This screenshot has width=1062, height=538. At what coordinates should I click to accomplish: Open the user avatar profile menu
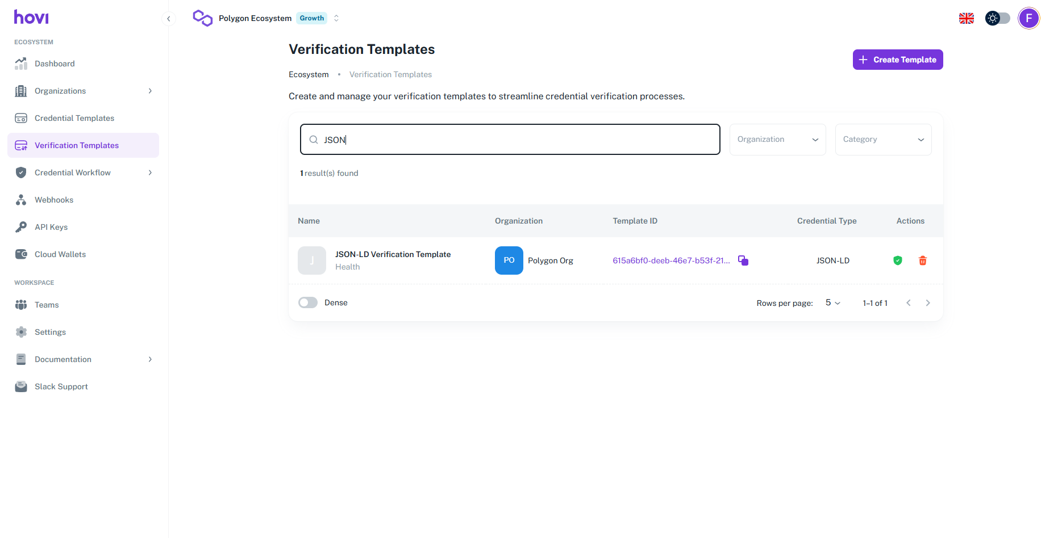[1028, 18]
